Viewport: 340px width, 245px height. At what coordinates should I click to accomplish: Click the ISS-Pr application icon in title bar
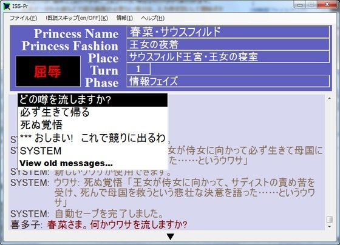(7, 6)
